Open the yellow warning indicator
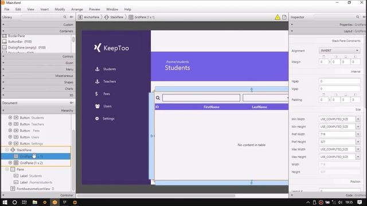The width and height of the screenshot is (367, 206). pos(278,17)
